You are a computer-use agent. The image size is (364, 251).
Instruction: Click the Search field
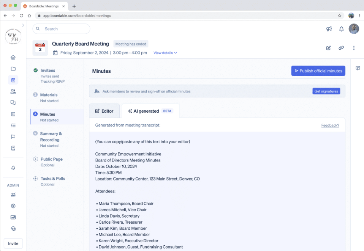pos(61,29)
